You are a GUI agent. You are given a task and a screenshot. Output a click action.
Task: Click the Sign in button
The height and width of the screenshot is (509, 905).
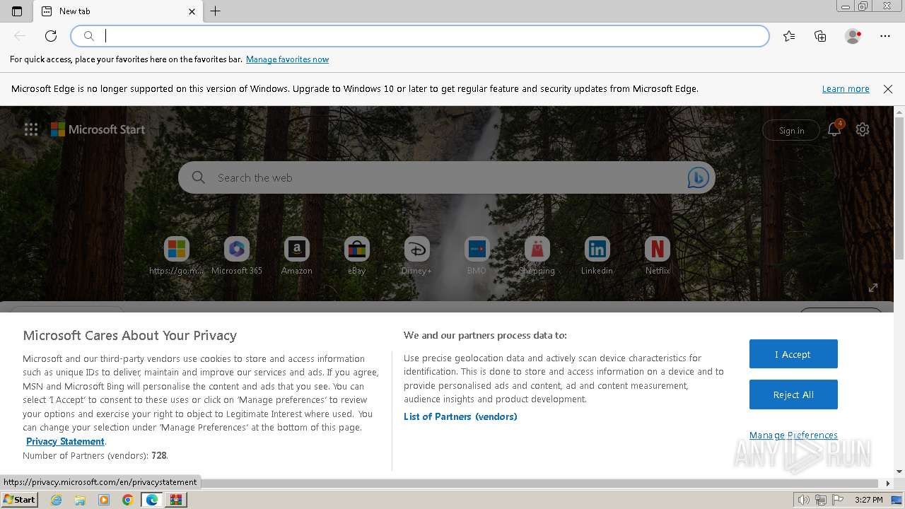791,130
